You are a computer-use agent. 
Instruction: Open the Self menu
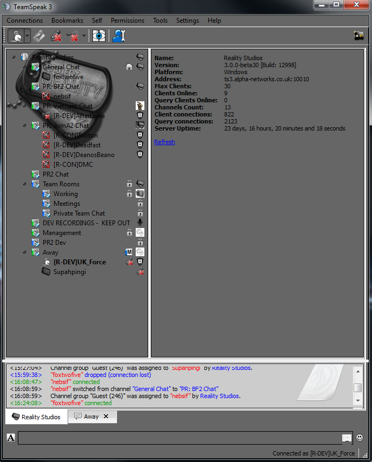tap(97, 21)
